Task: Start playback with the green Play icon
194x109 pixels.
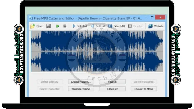Action: click(x=58, y=26)
